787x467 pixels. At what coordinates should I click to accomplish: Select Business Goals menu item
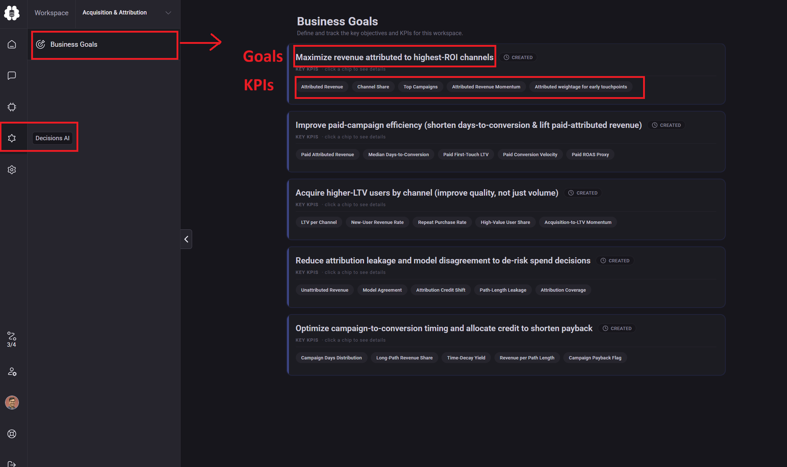74,44
